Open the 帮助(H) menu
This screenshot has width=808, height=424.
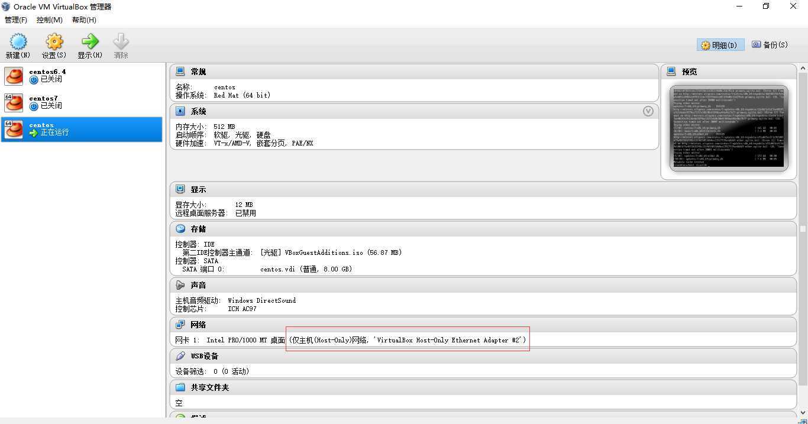coord(84,20)
